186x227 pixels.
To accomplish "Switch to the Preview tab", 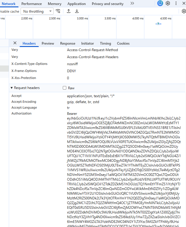I will tap(48, 43).
